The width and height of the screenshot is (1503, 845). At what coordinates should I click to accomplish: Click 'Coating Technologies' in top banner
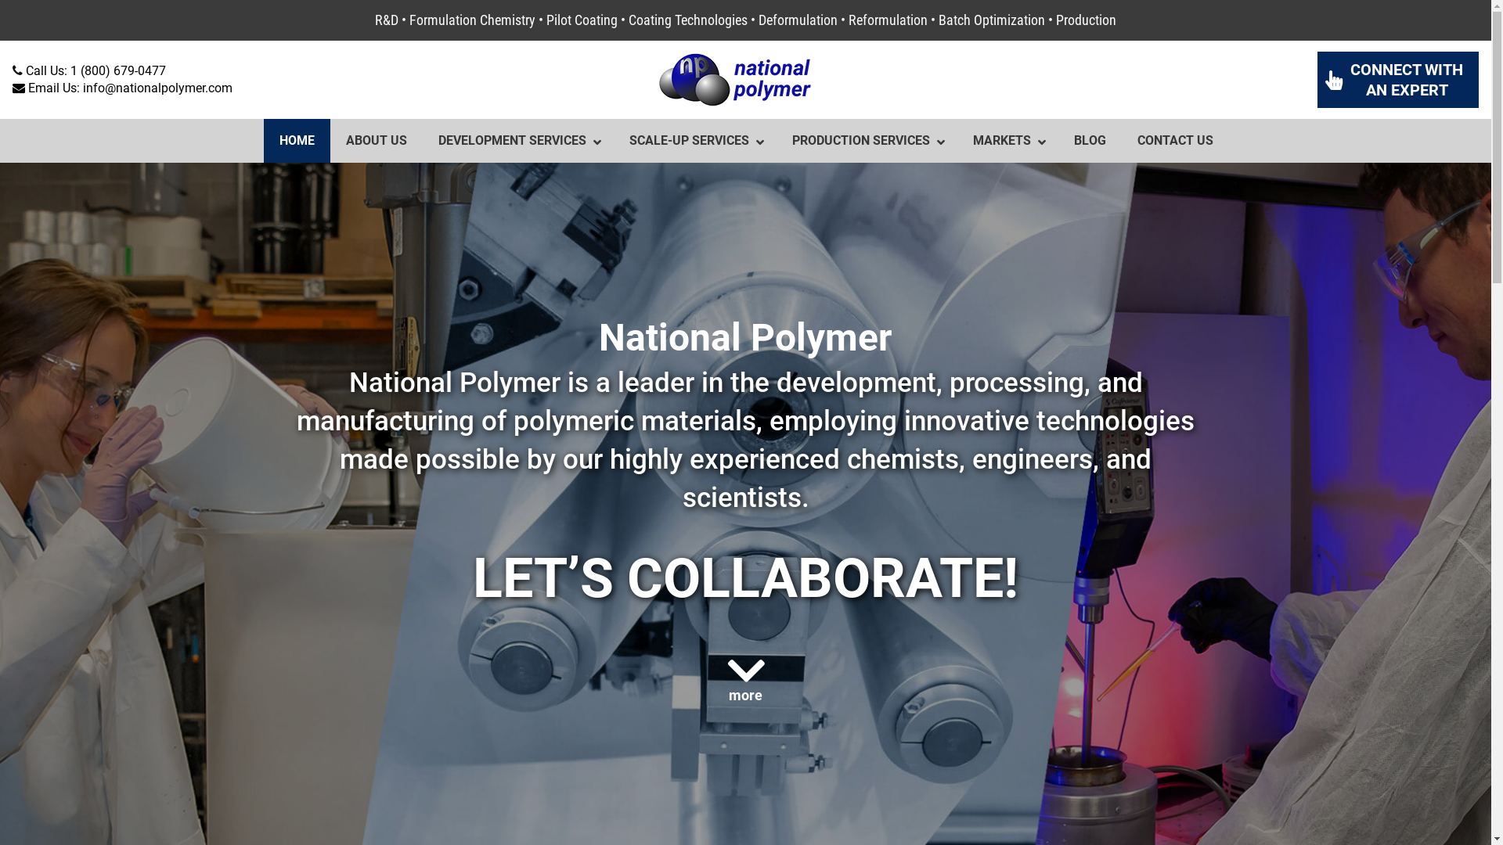tap(688, 20)
